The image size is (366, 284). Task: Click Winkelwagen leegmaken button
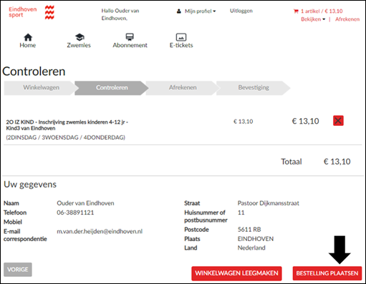point(236,273)
